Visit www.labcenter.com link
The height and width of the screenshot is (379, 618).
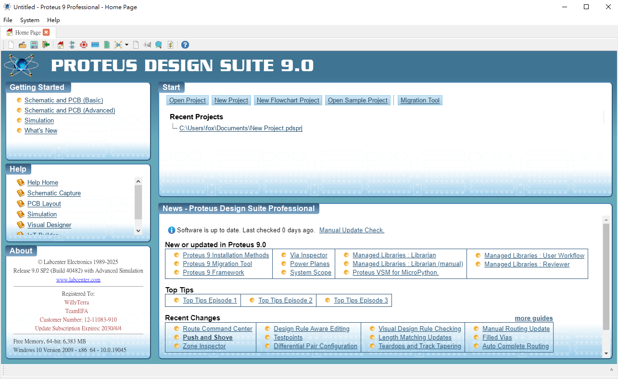78,279
